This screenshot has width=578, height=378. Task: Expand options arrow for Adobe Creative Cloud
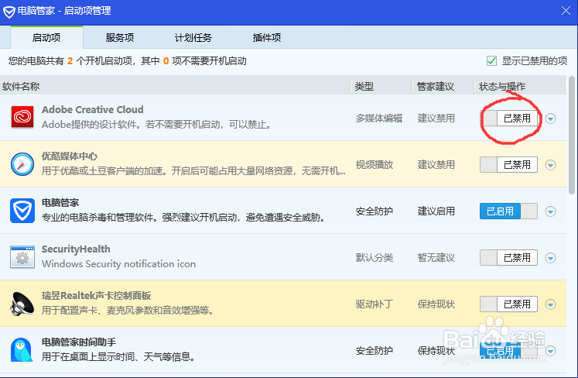(x=551, y=119)
